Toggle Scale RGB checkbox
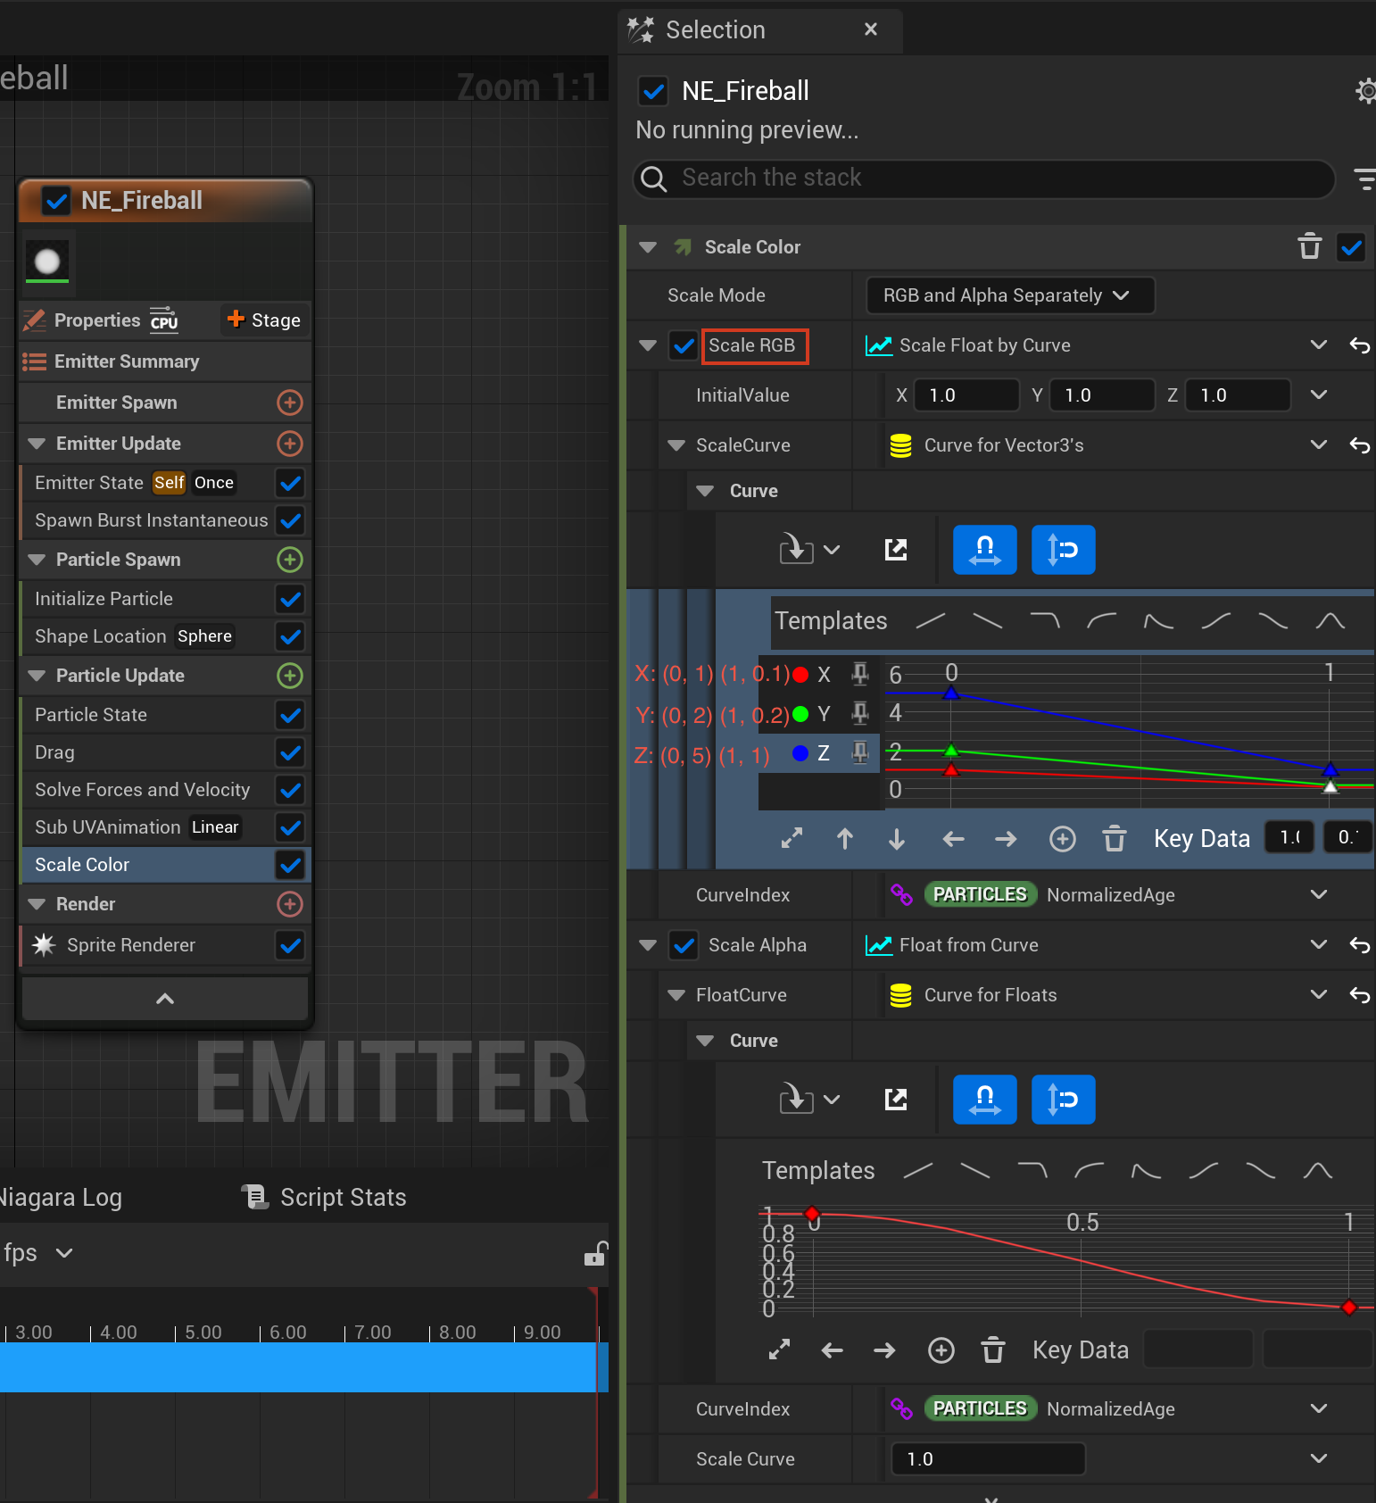 click(684, 345)
